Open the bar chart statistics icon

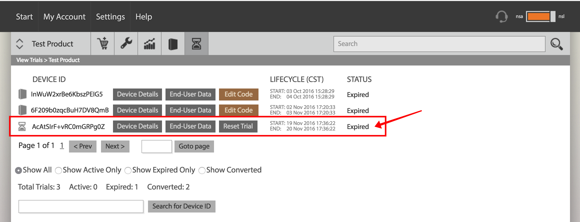tap(149, 43)
